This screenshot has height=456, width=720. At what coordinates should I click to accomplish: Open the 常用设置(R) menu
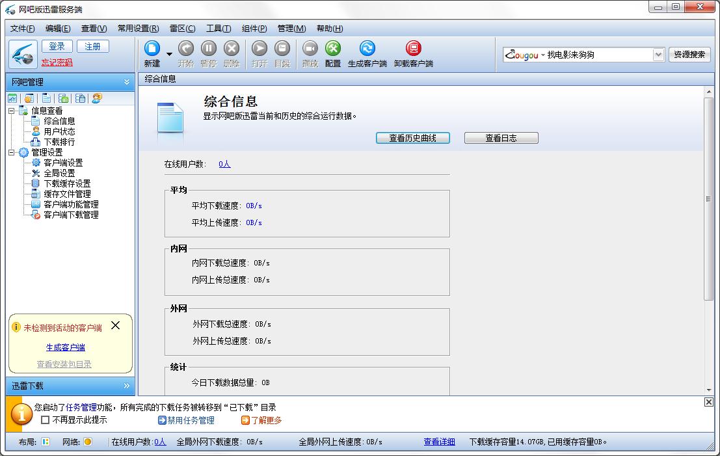[138, 29]
